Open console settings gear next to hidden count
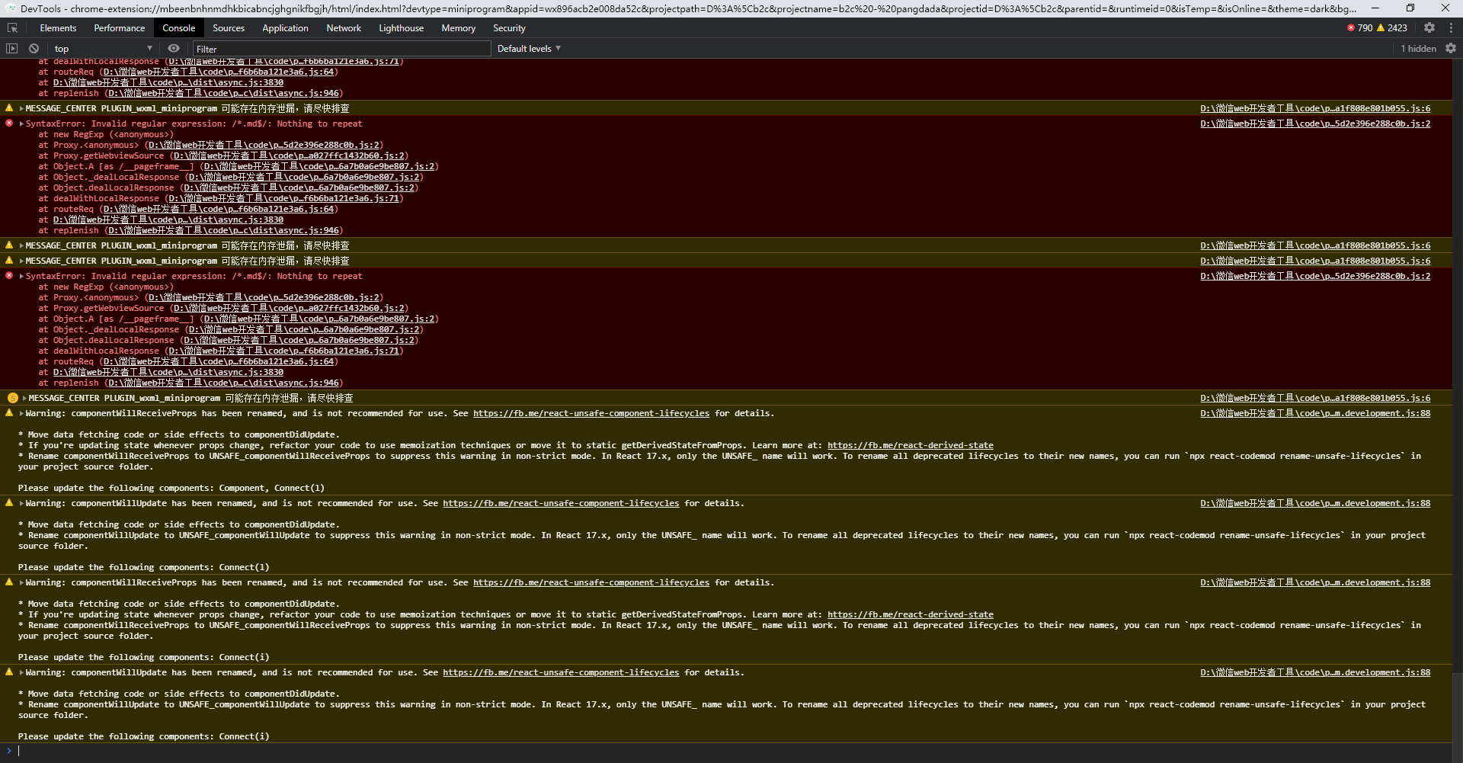 click(x=1451, y=48)
